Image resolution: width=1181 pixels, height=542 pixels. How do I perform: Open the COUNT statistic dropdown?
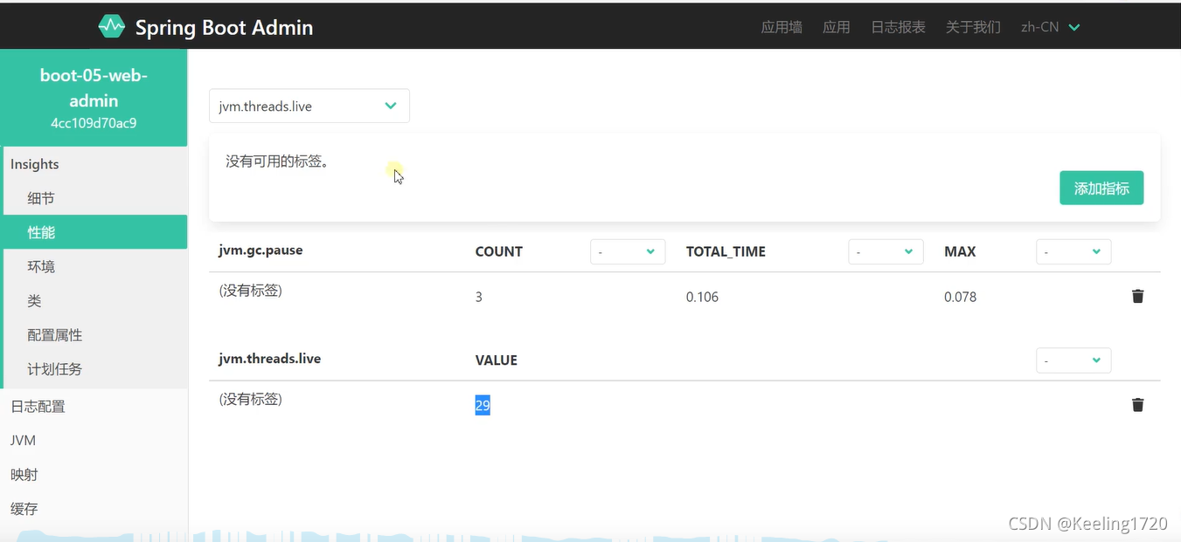[x=628, y=251]
